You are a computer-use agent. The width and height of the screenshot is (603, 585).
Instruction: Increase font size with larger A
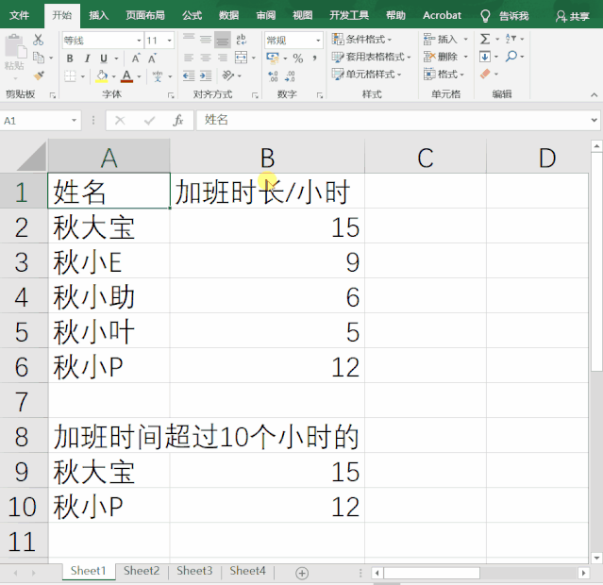135,58
